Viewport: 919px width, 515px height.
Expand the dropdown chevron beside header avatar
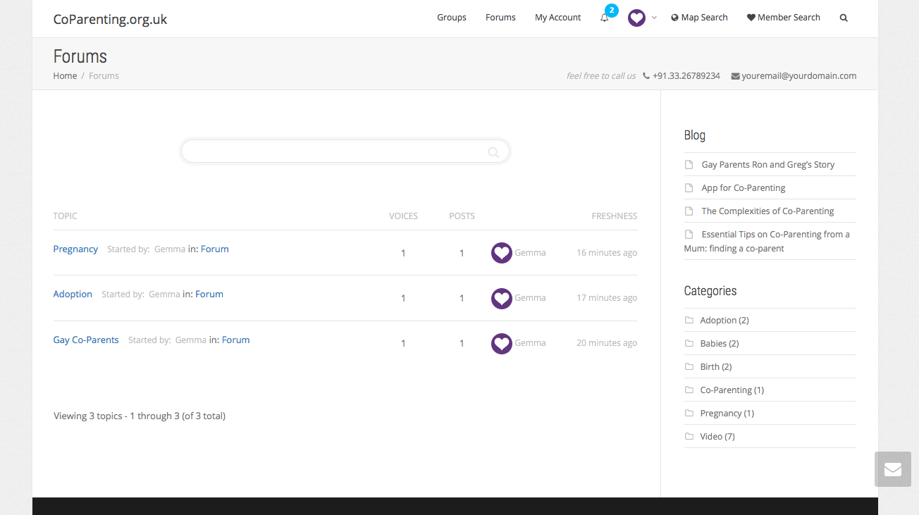[654, 18]
